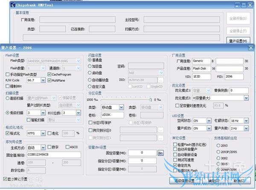The height and width of the screenshot is (190, 256).
Task: Enable 分区0写保护 checkbox
Action: click(90, 123)
